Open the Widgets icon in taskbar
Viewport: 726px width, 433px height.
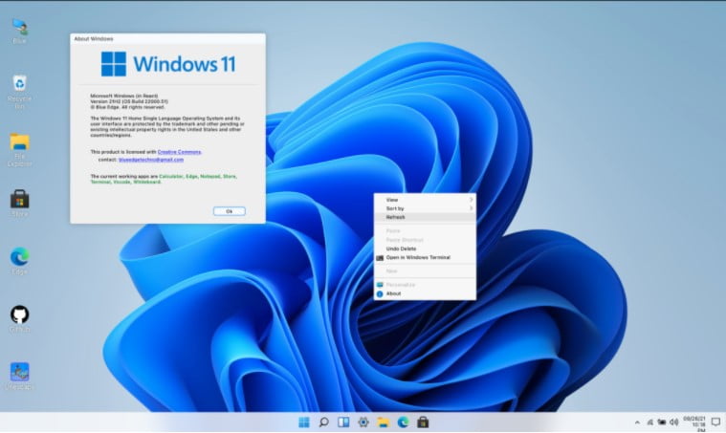[x=343, y=422]
